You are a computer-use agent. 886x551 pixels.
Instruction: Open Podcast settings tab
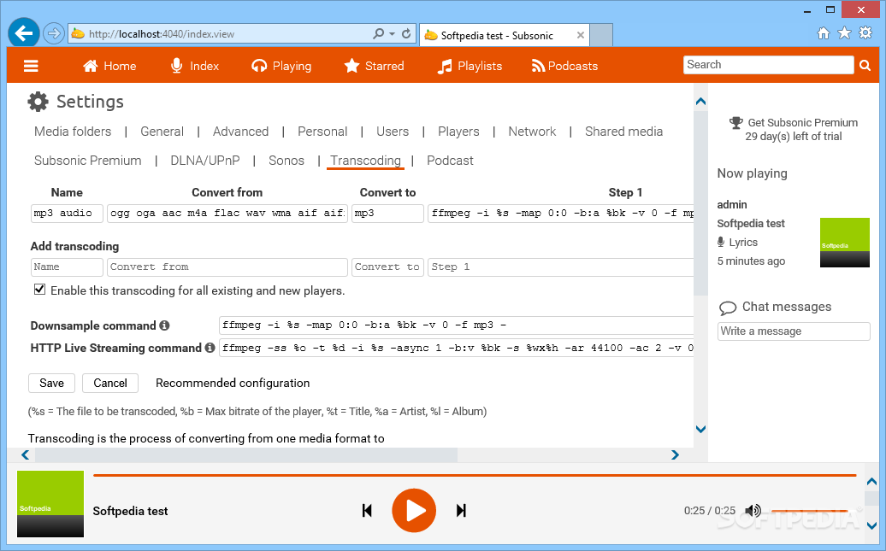451,161
